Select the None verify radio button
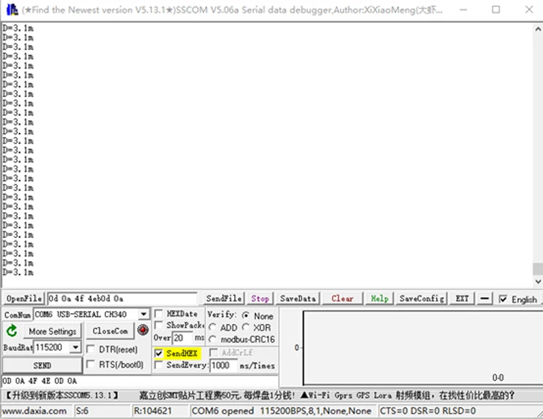 point(246,315)
